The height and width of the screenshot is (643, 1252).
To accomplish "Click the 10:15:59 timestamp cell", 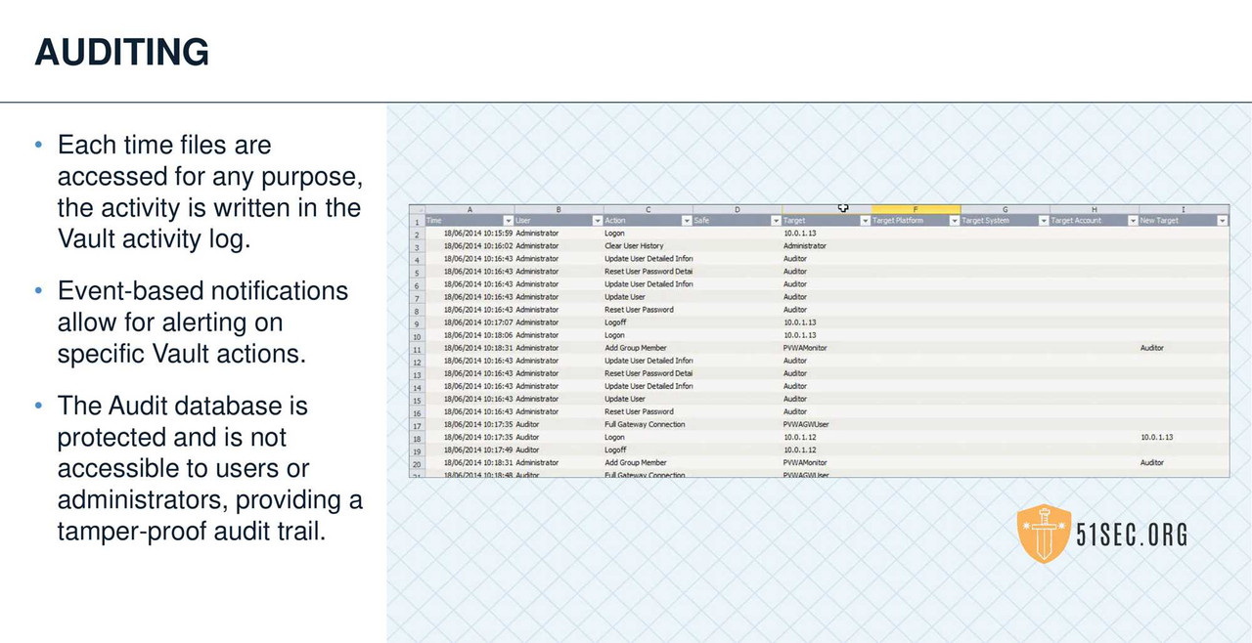I will tap(478, 234).
